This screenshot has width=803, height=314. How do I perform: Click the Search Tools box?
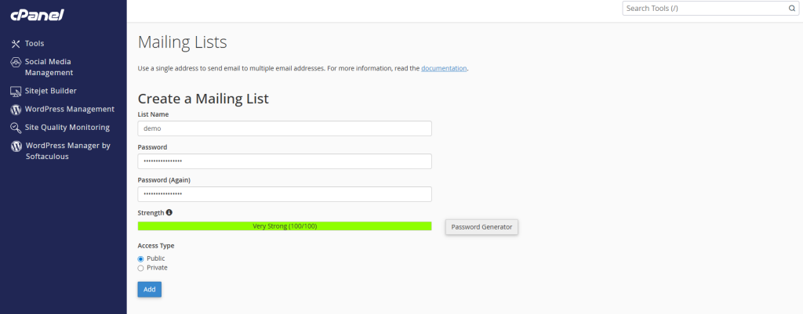pos(704,9)
